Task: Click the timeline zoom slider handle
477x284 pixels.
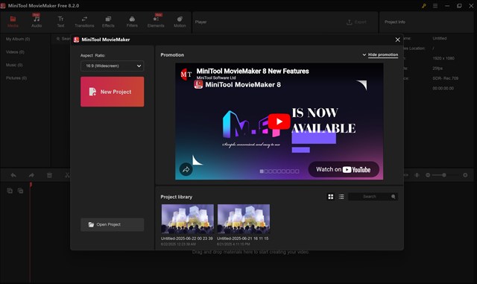Action: (444, 175)
